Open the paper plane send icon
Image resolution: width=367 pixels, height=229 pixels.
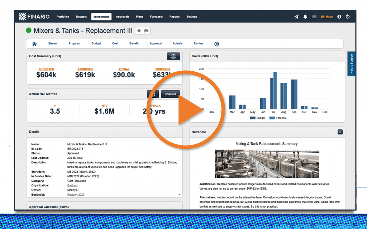(296, 16)
